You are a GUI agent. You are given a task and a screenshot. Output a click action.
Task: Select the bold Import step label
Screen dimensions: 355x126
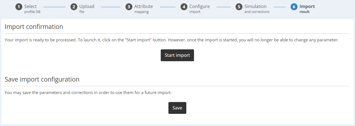point(307,6)
